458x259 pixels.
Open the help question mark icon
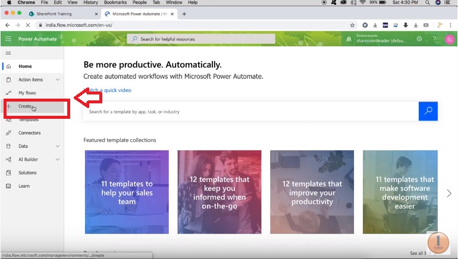tap(433, 39)
